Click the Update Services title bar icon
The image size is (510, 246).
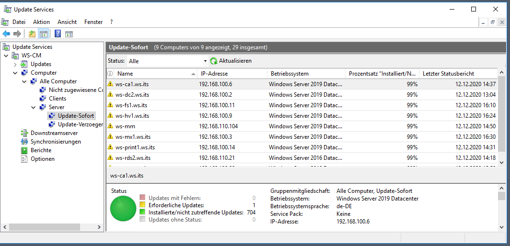pyautogui.click(x=7, y=10)
